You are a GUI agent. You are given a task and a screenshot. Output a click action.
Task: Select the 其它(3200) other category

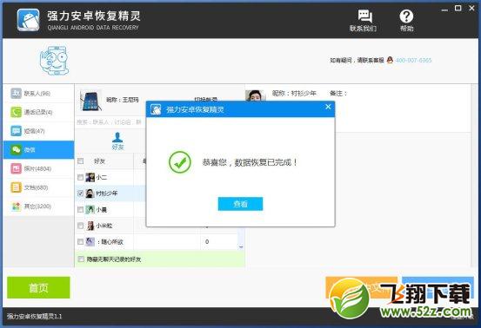point(38,207)
